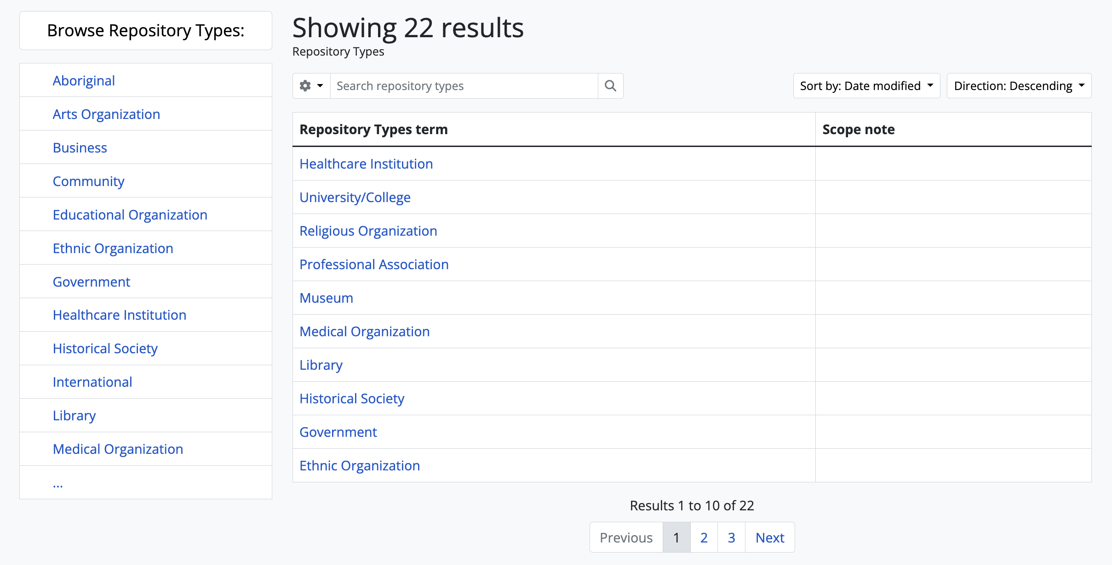Expand the sidebar list via ellipsis
The image size is (1112, 565).
click(57, 484)
